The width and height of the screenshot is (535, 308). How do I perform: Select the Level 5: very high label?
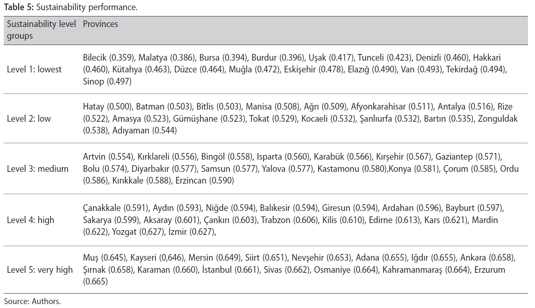point(40,270)
